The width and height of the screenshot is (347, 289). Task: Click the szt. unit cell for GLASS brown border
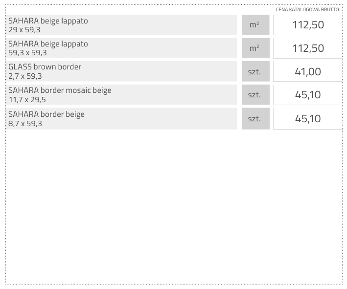(x=254, y=71)
